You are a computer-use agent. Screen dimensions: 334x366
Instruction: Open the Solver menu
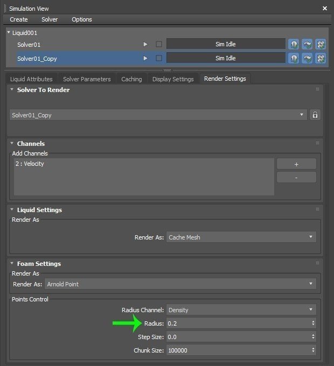(50, 19)
